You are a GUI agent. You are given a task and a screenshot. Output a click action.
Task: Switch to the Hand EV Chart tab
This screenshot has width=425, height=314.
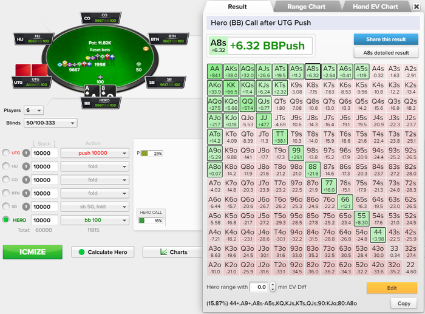(x=375, y=7)
